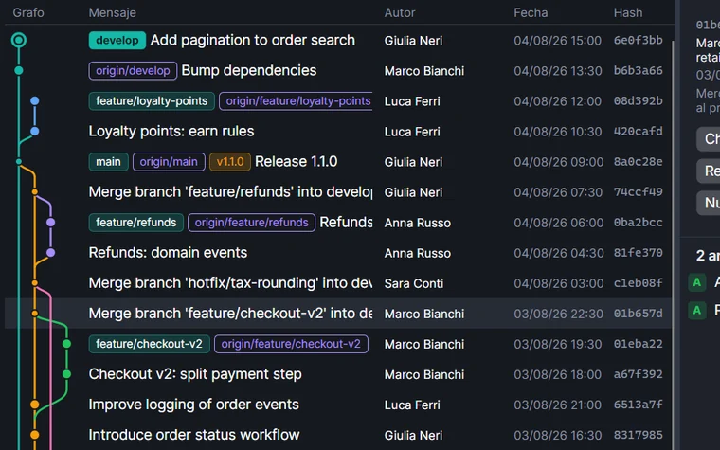Select 'Loyalty points: earn rules' commit

pyautogui.click(x=171, y=132)
